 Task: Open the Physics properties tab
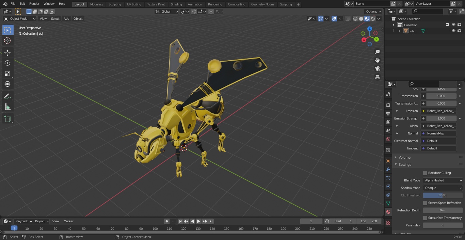point(388,186)
